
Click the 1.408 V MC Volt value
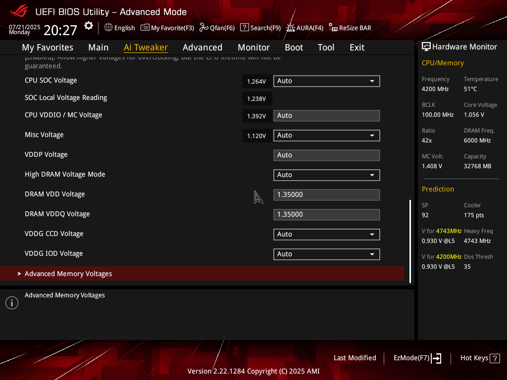point(432,166)
